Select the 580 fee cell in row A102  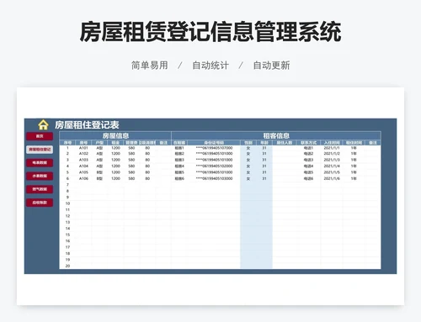(131, 154)
